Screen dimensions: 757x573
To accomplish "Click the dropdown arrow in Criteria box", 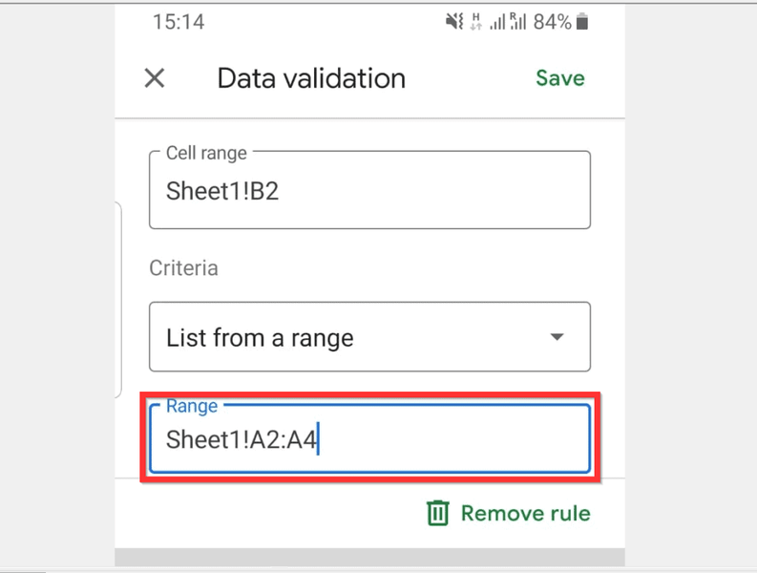I will coord(557,337).
